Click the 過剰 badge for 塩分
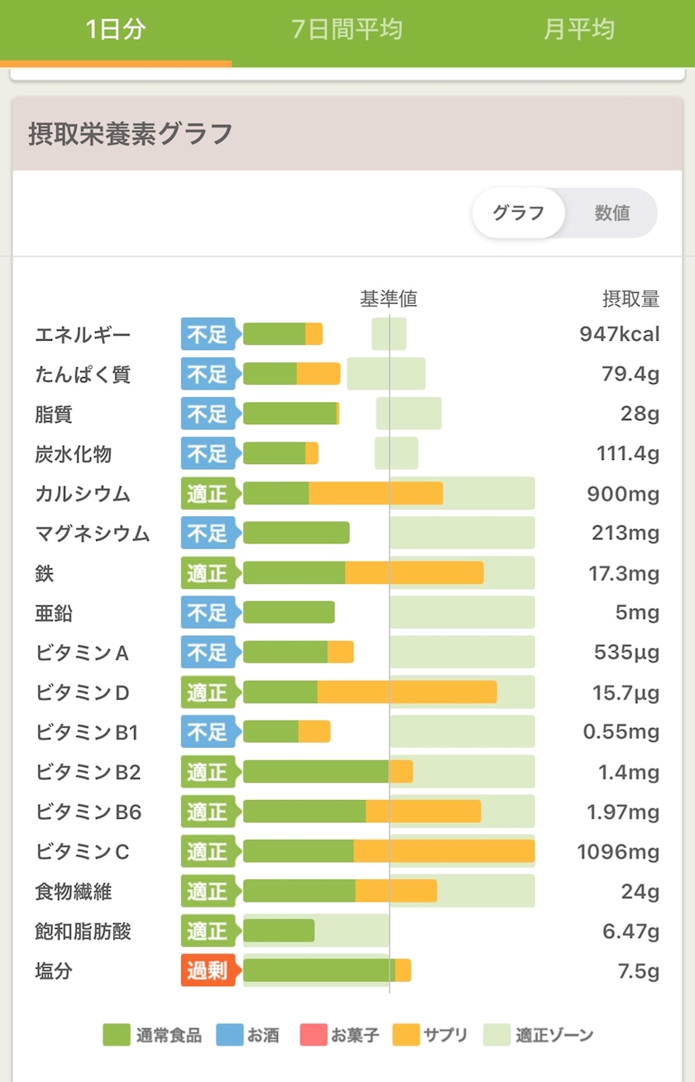The height and width of the screenshot is (1082, 695). coord(208,970)
